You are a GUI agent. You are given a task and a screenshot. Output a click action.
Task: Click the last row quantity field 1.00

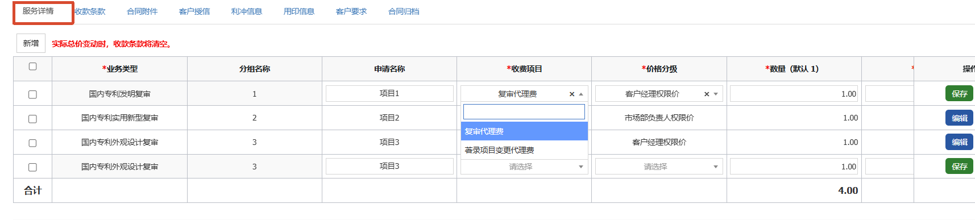(x=794, y=167)
